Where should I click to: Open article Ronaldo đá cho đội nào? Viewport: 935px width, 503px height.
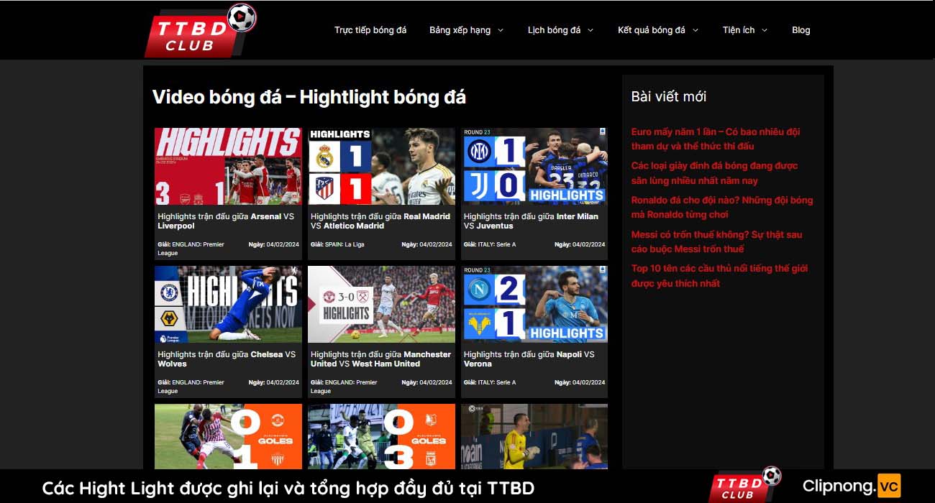[722, 207]
